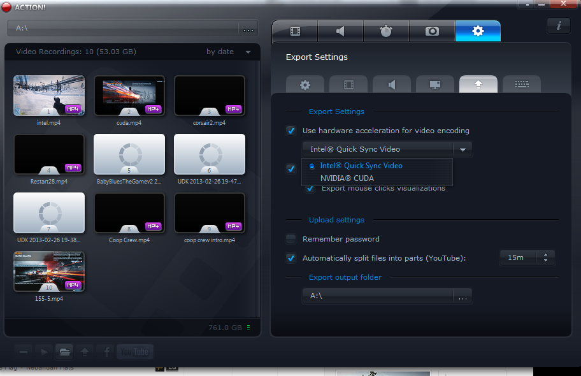Click the "Export Settings" panel title
This screenshot has height=376, width=581.
[317, 57]
